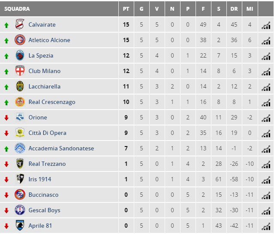Open the stats chart icon for Aprile 81
This screenshot has height=235, width=274.
[266, 226]
